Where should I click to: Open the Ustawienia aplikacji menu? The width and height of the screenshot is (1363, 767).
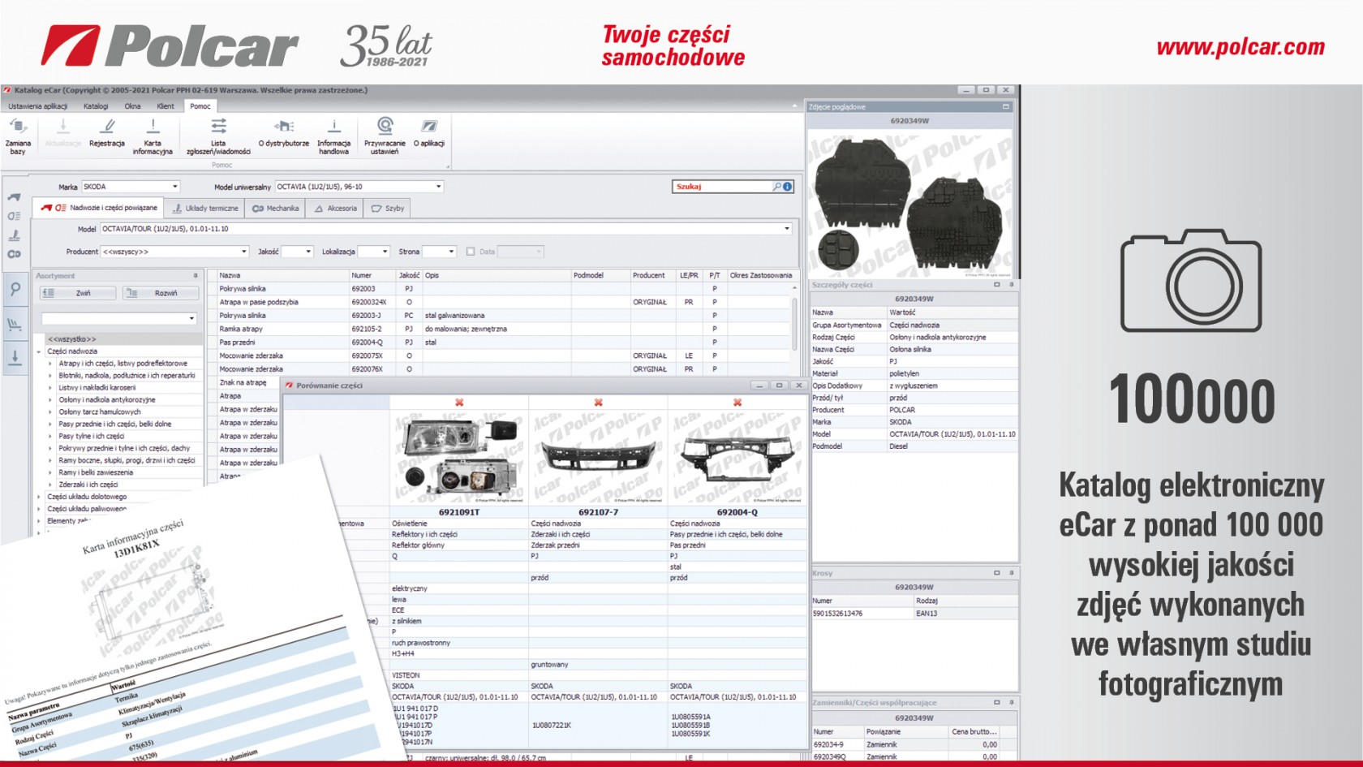(38, 106)
